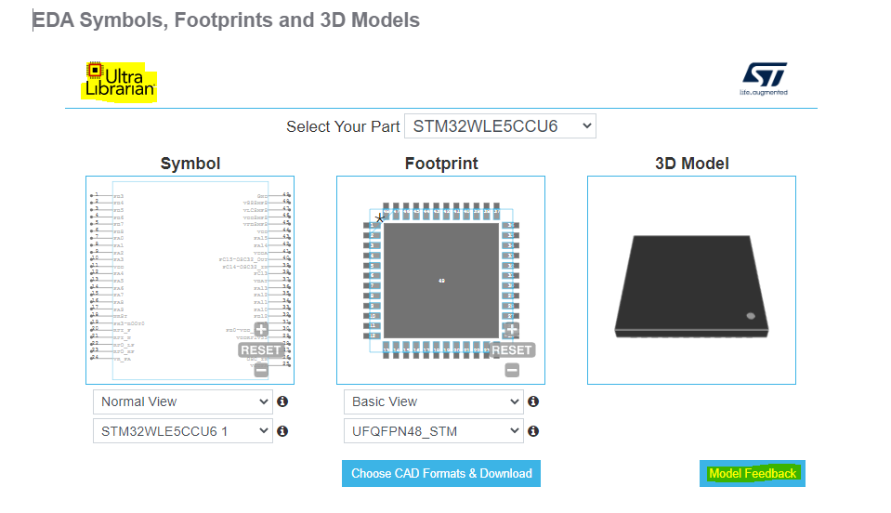The height and width of the screenshot is (513, 891).
Task: Open the Select Your Part dropdown
Action: (x=500, y=126)
